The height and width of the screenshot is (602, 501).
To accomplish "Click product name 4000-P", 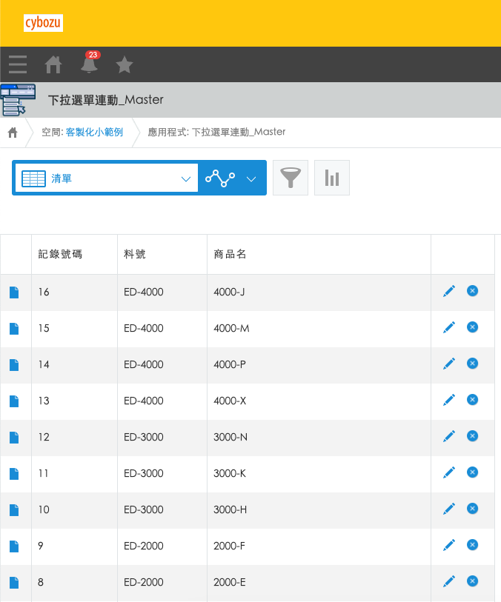I will tap(230, 365).
